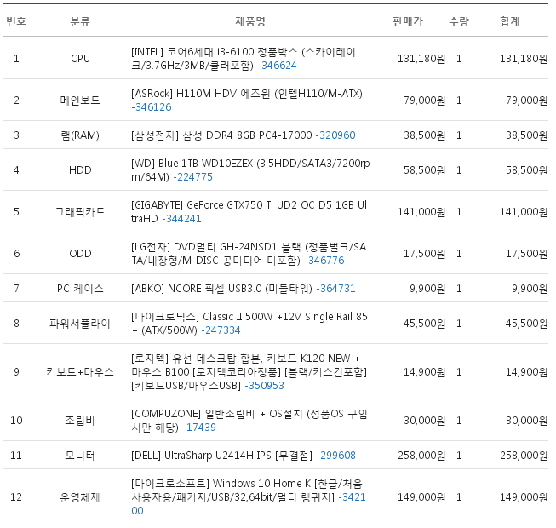Click the ABKO NCORE 픽셀 product name
556x528 pixels.
[x=221, y=289]
